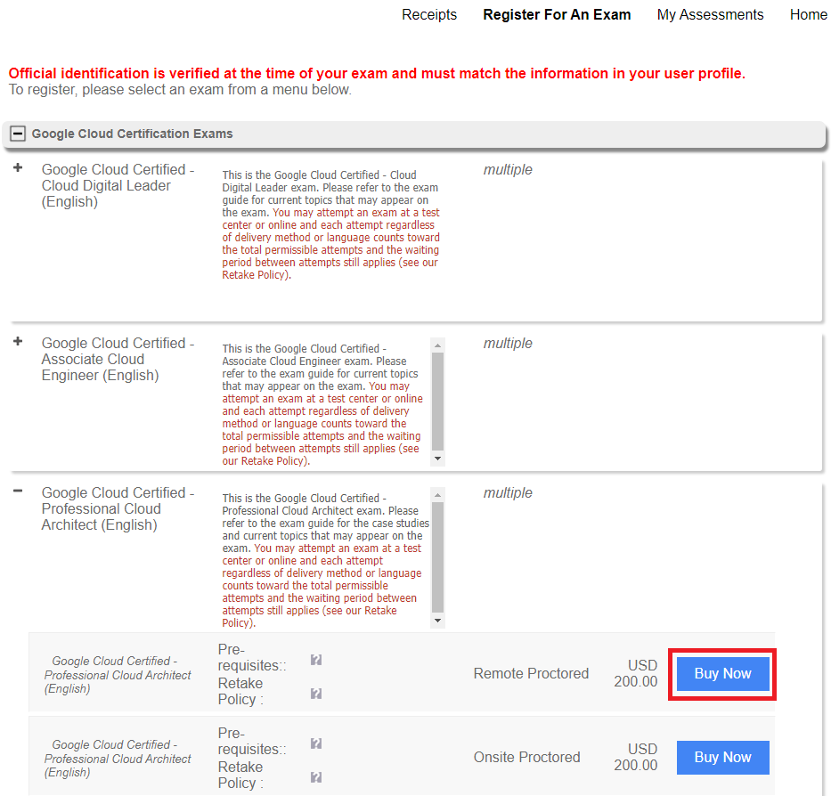The image size is (831, 796).
Task: Click USD 200.00 price for Onsite Proctored
Action: click(635, 757)
